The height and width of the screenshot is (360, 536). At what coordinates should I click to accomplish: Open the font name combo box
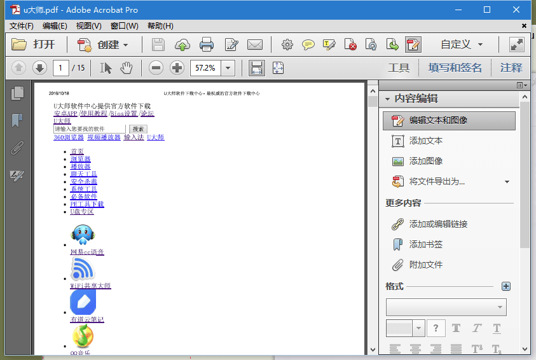[x=446, y=307]
